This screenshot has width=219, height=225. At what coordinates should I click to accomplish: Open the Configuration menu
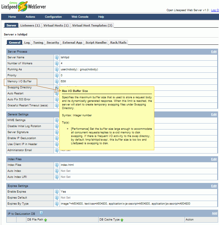point(53,17)
